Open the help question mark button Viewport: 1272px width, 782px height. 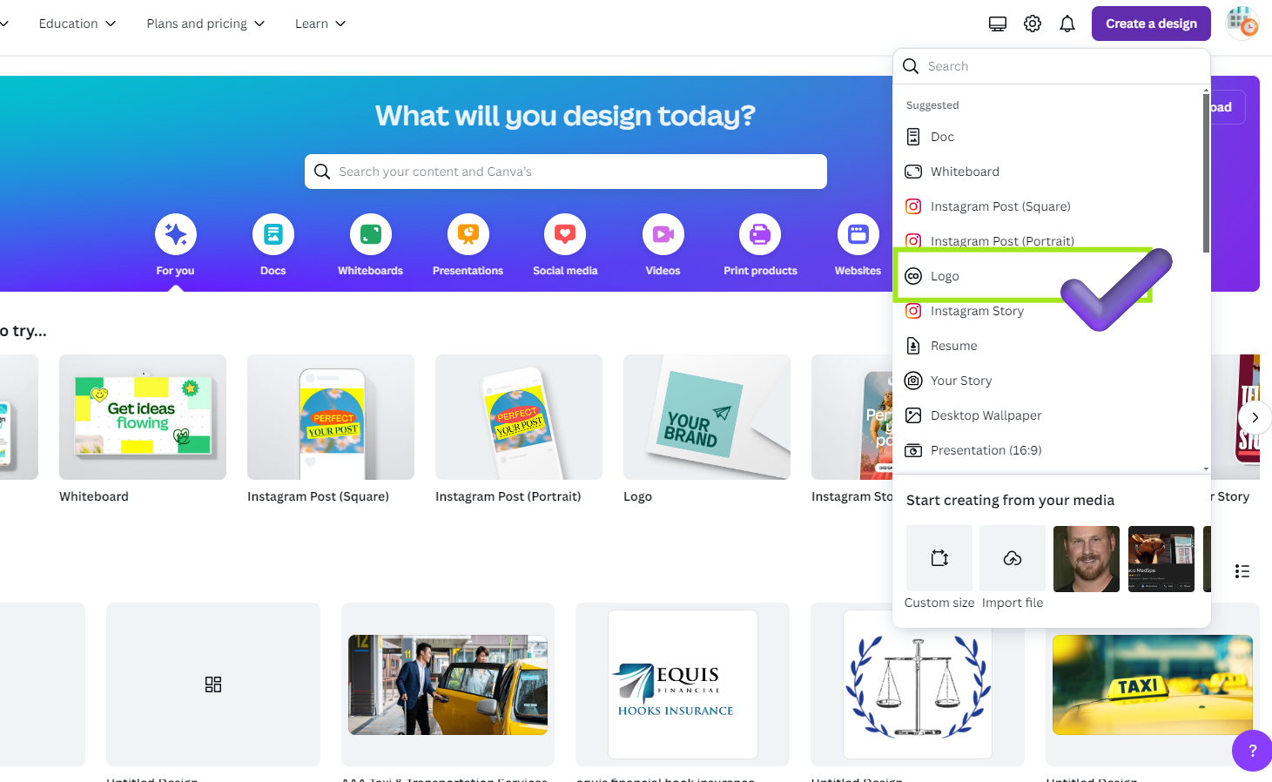pyautogui.click(x=1253, y=751)
